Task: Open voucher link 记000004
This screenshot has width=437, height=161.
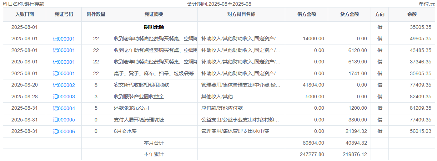Action: tap(64, 108)
